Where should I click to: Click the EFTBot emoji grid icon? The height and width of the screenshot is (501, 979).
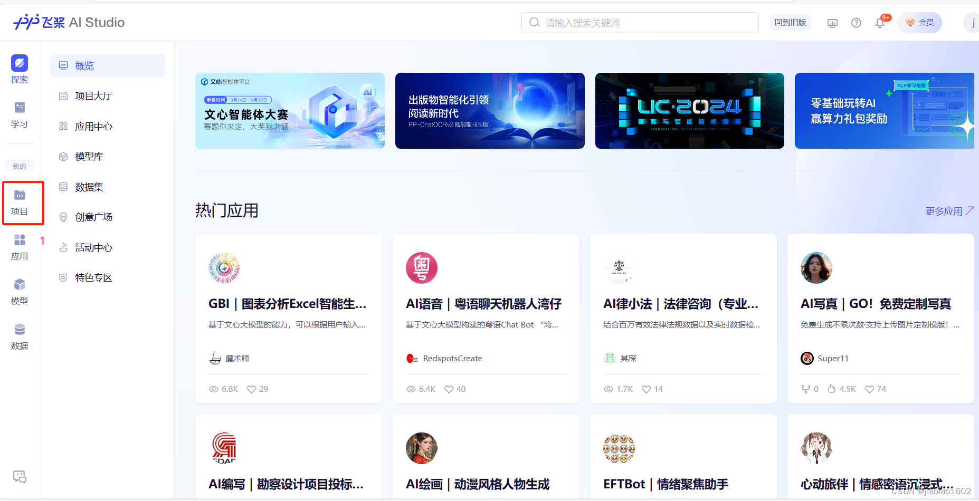[619, 448]
